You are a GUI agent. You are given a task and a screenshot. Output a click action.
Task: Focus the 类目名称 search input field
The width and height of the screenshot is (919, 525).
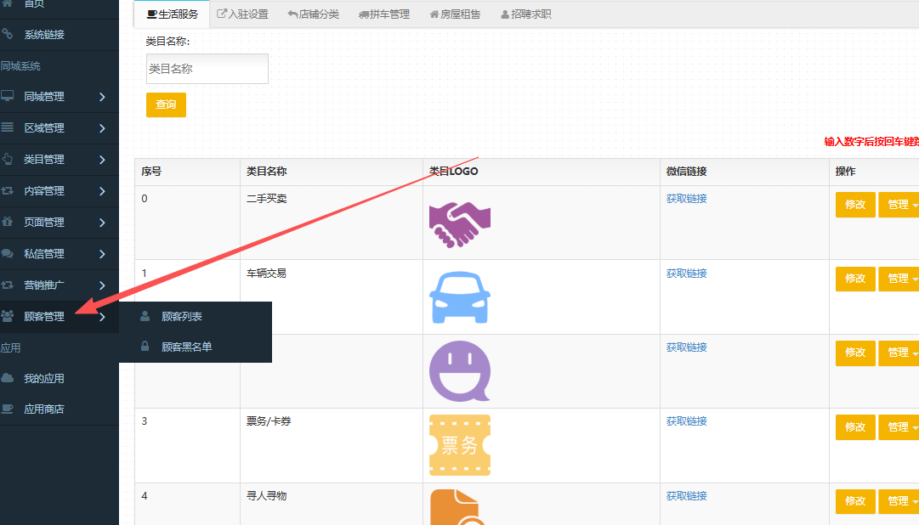click(207, 69)
